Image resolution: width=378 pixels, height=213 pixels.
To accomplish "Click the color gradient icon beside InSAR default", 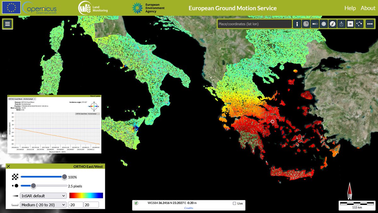I will coord(15,196).
